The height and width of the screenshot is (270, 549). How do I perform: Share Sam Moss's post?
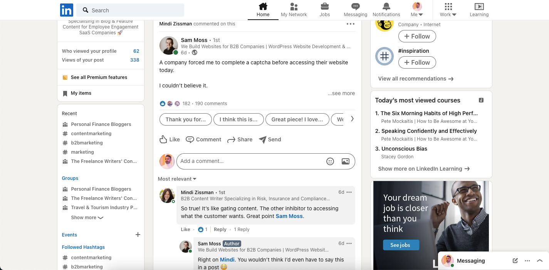click(240, 139)
